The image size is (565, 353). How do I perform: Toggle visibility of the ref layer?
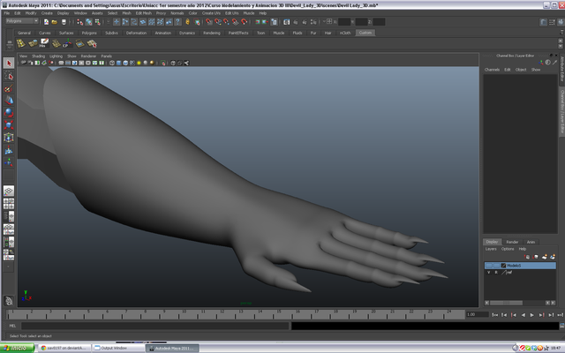(488, 273)
